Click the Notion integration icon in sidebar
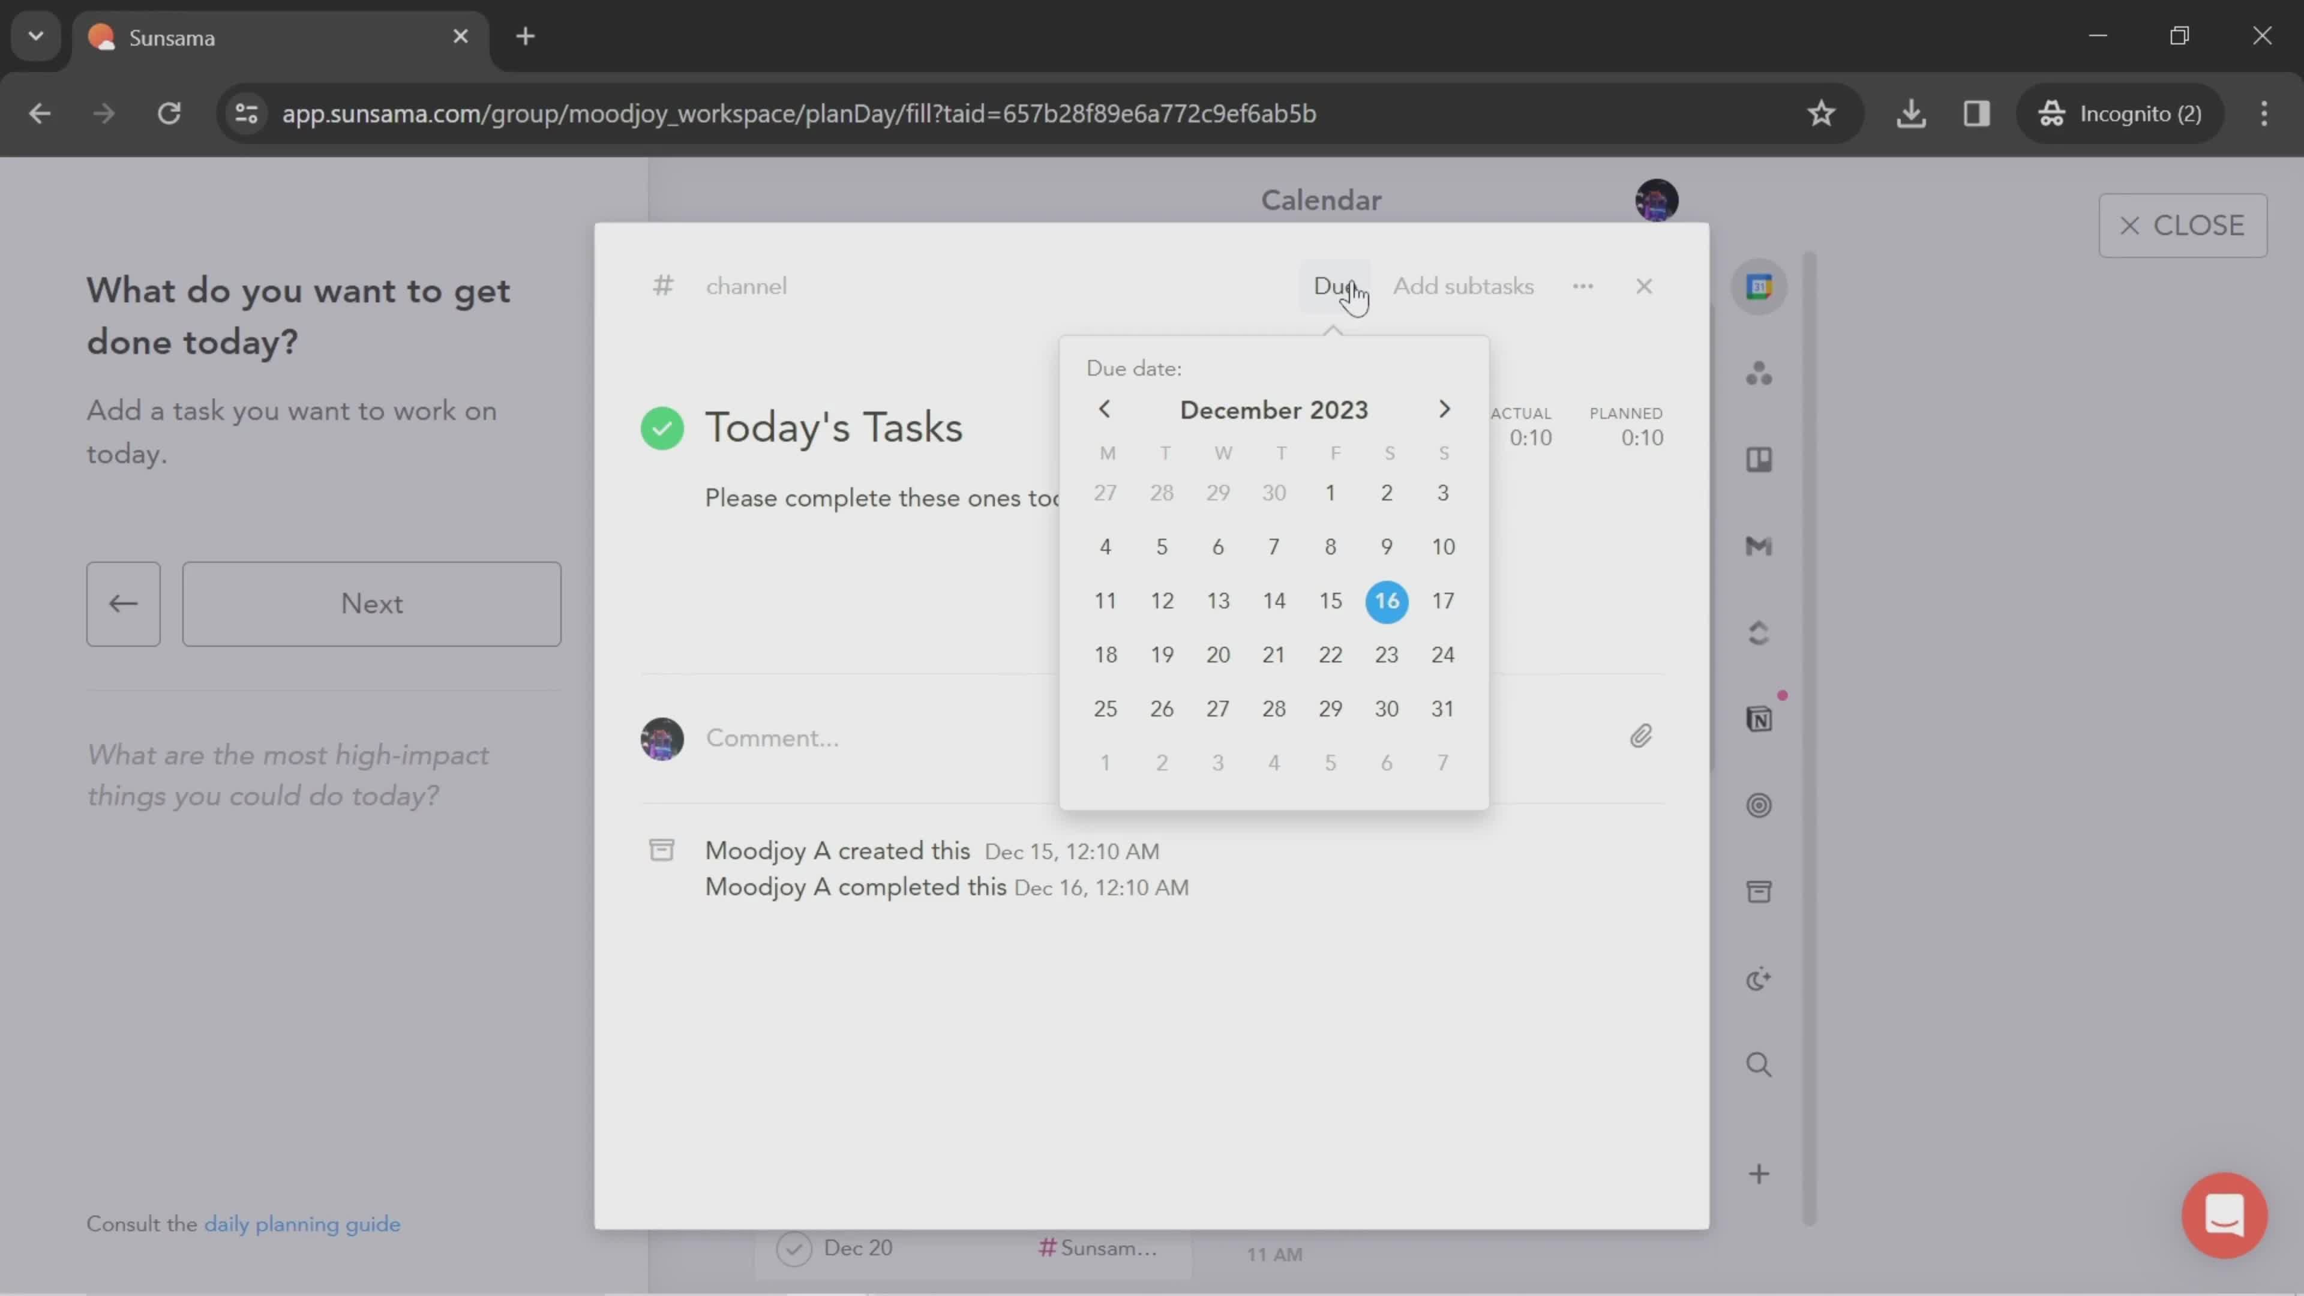Image resolution: width=2304 pixels, height=1296 pixels. click(x=1760, y=718)
